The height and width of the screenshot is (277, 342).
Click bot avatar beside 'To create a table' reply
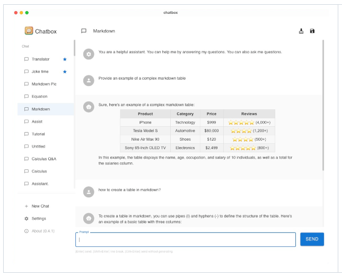89,218
